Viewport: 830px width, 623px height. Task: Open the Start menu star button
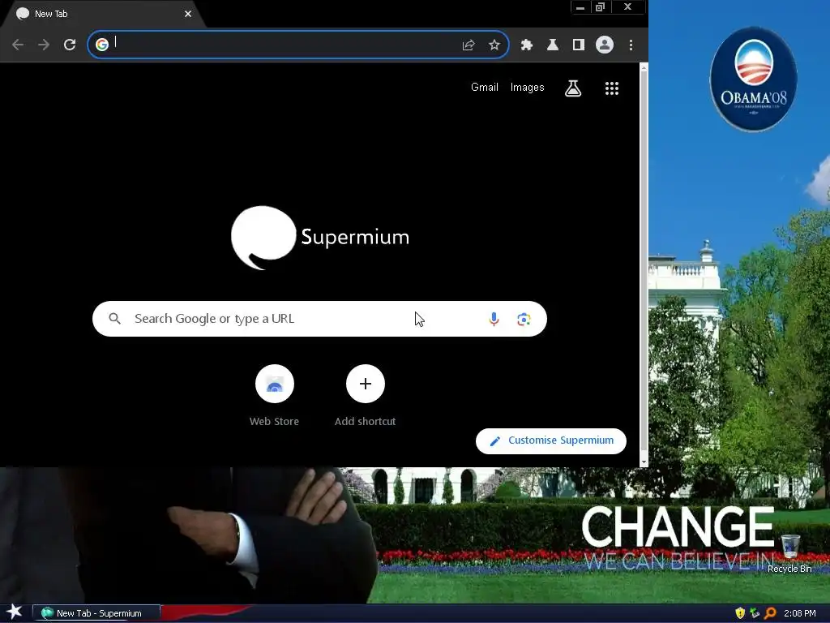(14, 612)
